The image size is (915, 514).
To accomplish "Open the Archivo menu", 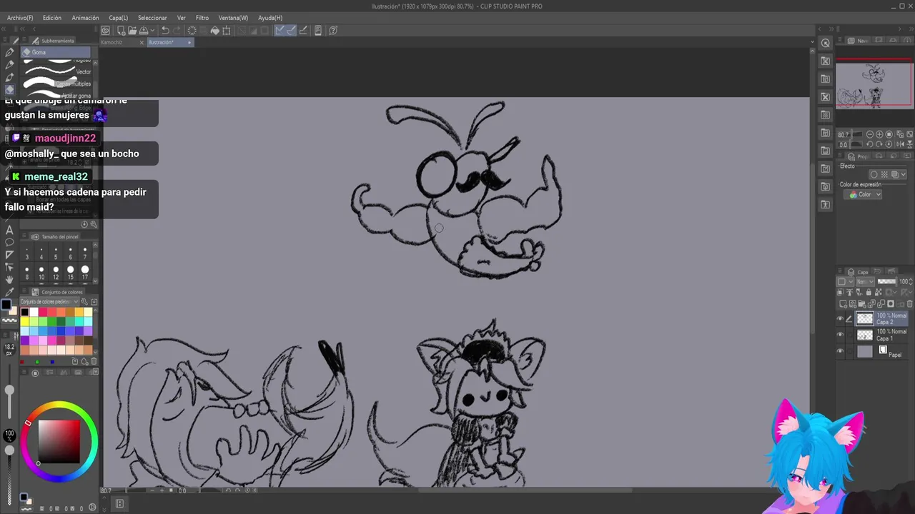I will tap(19, 18).
